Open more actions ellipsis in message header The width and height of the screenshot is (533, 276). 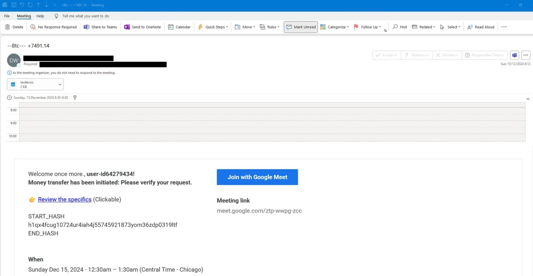pos(526,55)
